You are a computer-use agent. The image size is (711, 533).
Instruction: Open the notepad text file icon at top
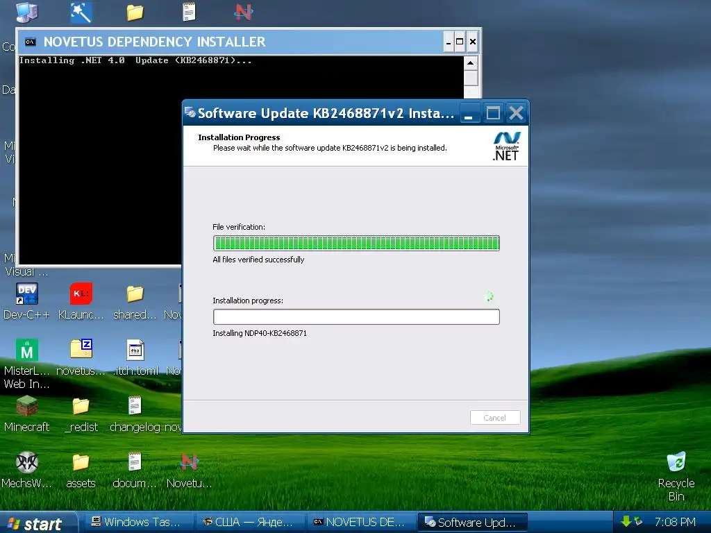pos(189,12)
